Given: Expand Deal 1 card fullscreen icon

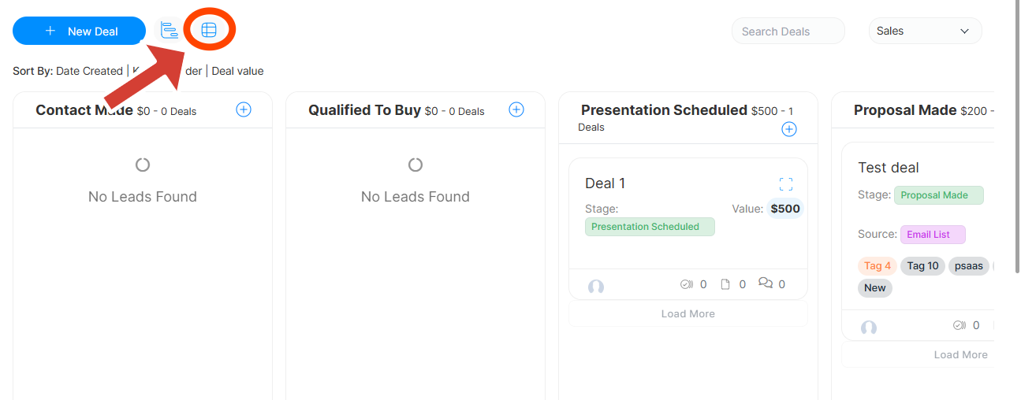Looking at the screenshot, I should click(x=786, y=184).
